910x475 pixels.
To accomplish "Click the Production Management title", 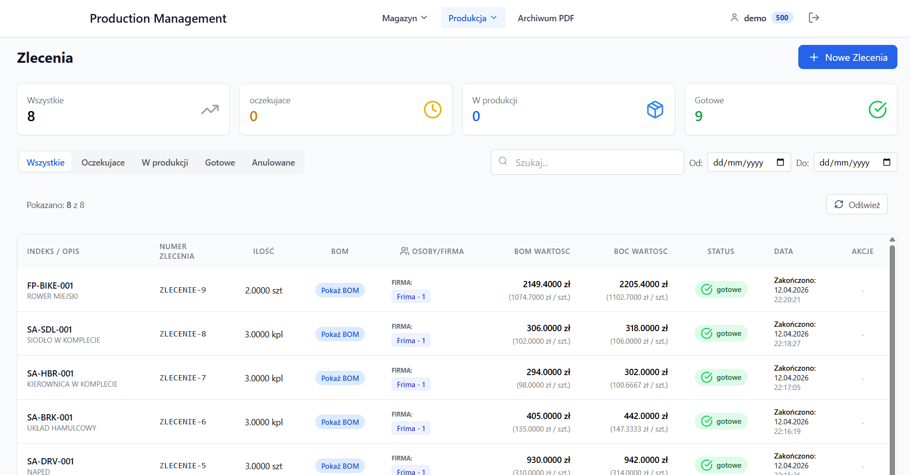I will (x=158, y=18).
